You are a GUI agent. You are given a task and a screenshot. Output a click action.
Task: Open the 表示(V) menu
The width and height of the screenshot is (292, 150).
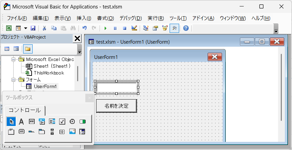(x=63, y=18)
